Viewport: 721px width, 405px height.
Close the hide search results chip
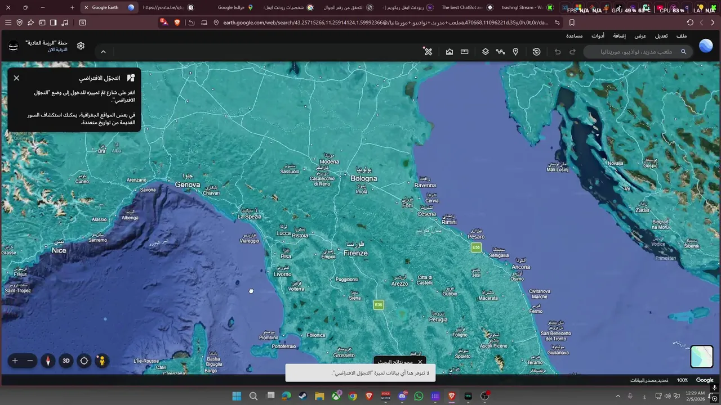click(x=420, y=362)
